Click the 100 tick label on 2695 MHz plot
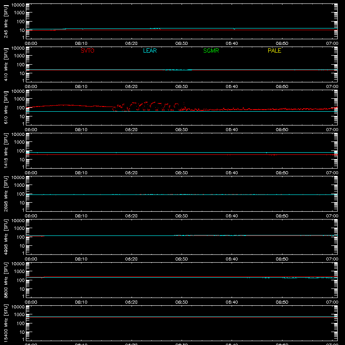 pos(21,194)
